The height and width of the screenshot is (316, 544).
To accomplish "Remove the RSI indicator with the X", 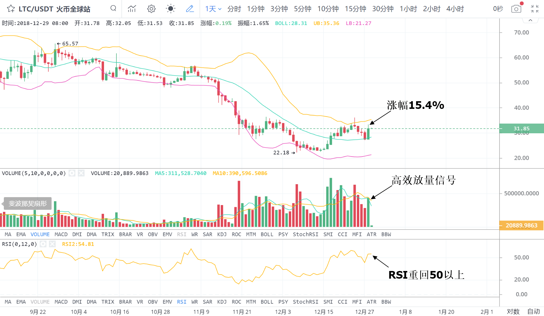I will pos(52,244).
